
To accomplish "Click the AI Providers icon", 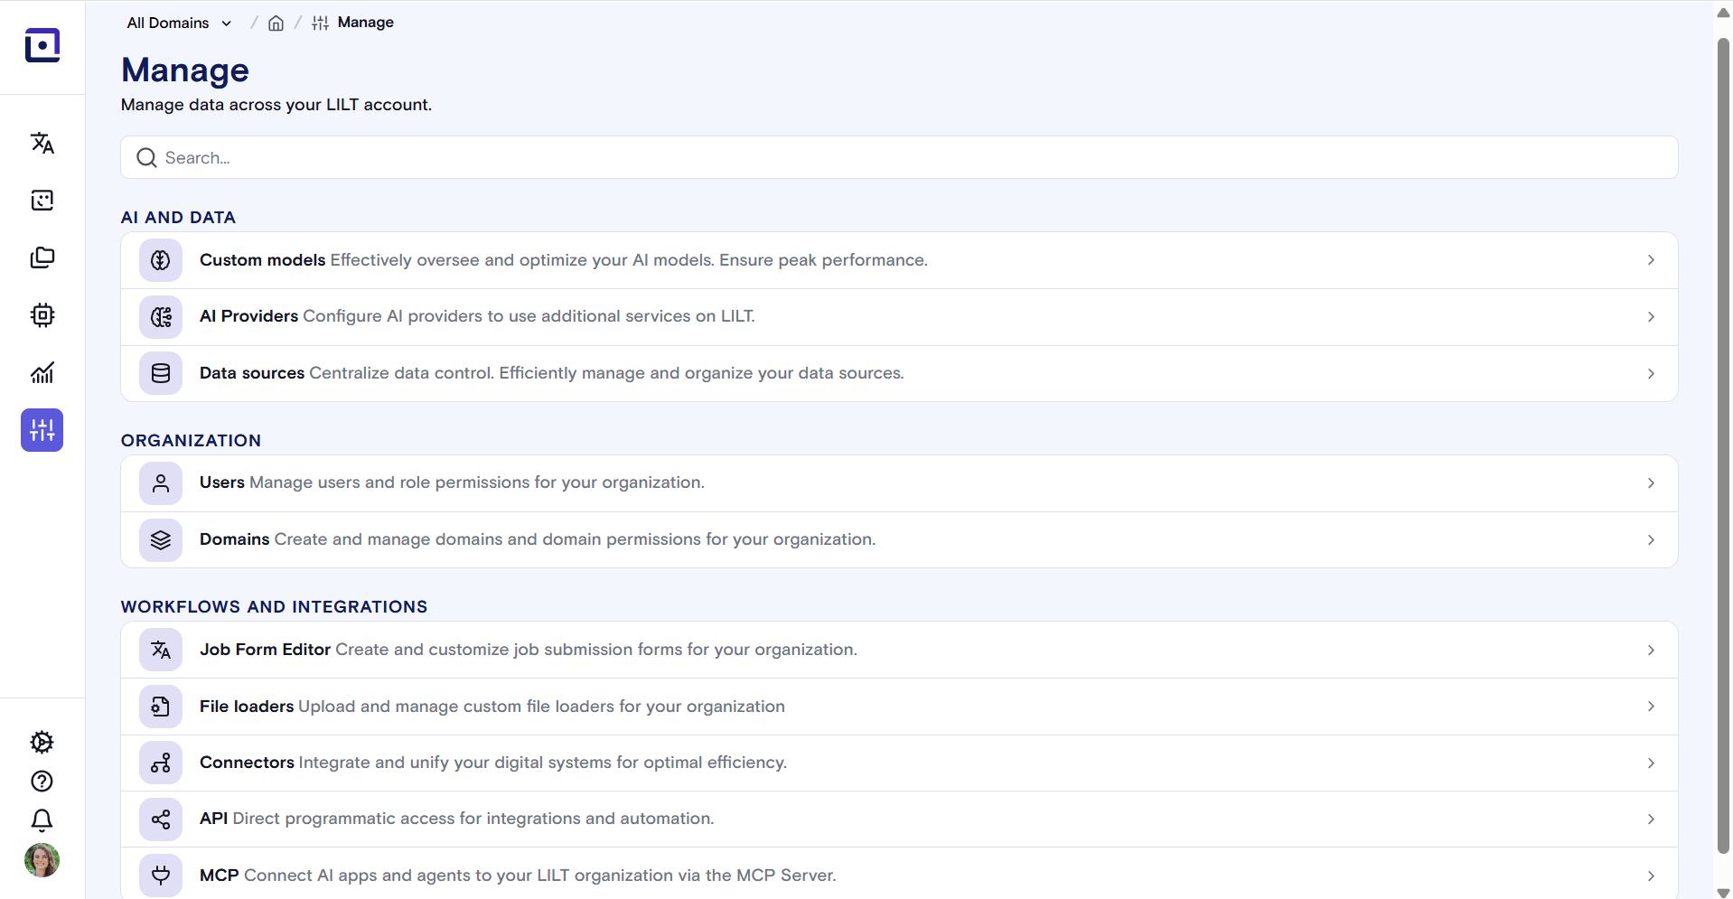I will pyautogui.click(x=161, y=317).
